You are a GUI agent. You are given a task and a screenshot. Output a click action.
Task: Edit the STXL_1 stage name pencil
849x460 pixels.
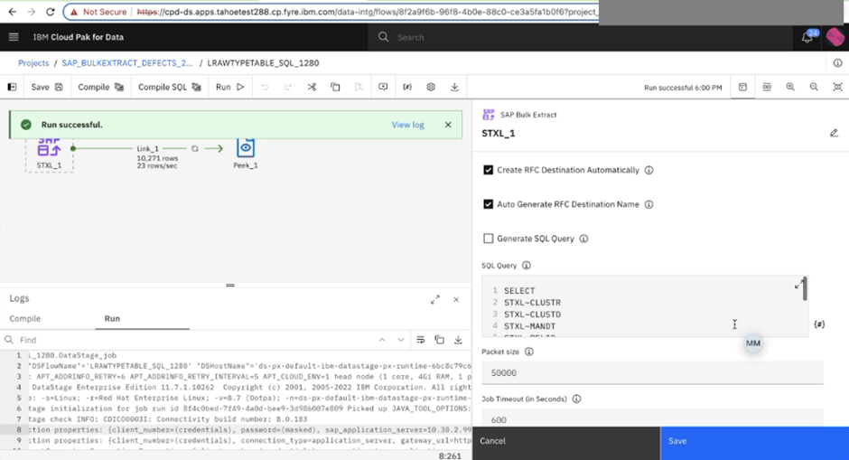tap(834, 133)
